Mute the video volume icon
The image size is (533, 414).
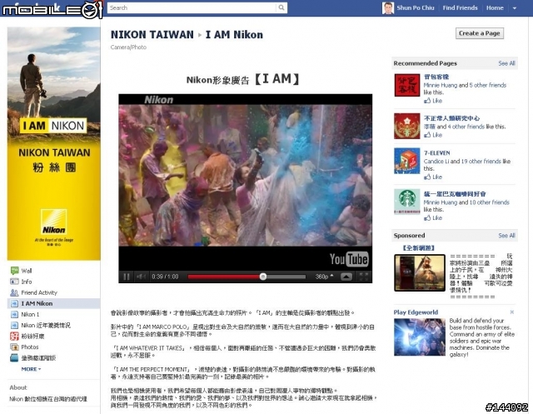[x=141, y=277]
